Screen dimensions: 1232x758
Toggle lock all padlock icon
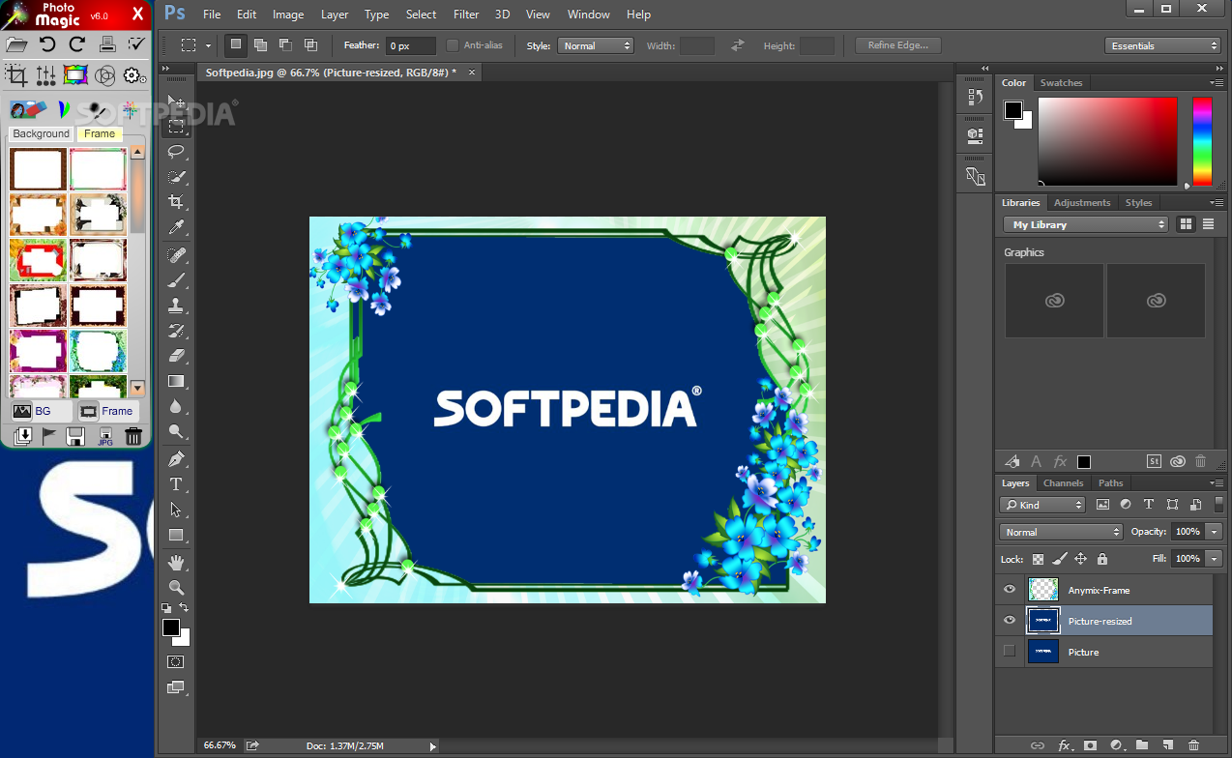[1102, 559]
